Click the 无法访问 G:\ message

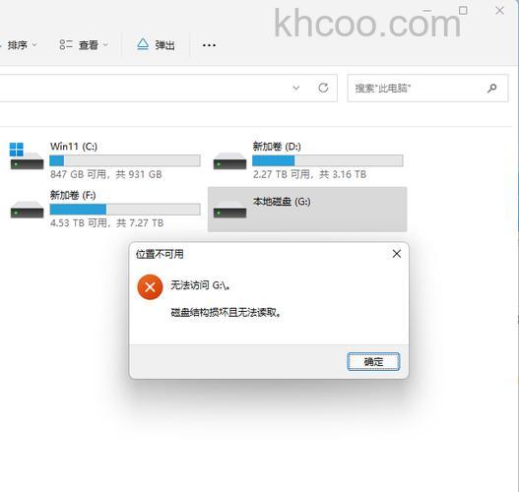coord(201,285)
